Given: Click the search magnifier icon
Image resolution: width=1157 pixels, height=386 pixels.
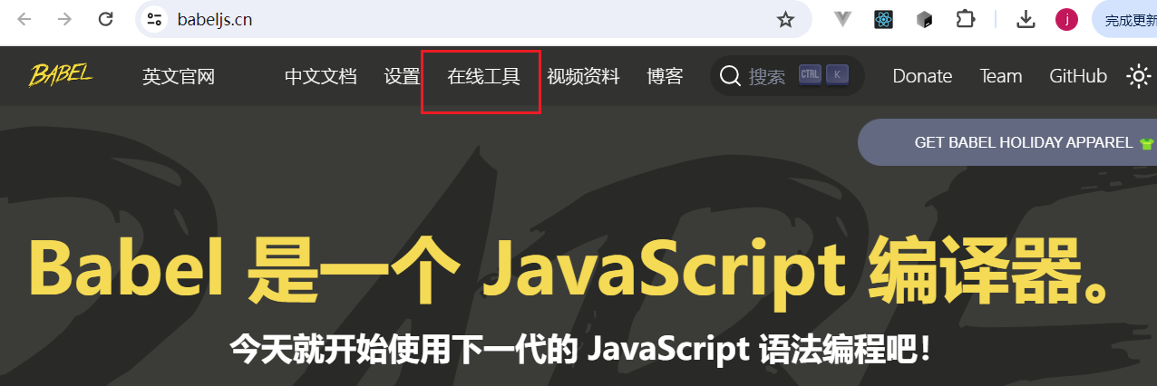Looking at the screenshot, I should [x=730, y=76].
